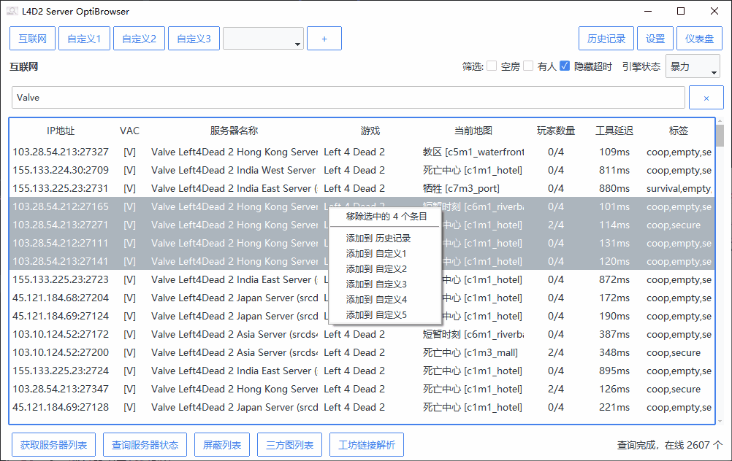Viewport: 732px width, 461px height.
Task: Open the 自定义2 server list
Action: pyautogui.click(x=139, y=39)
